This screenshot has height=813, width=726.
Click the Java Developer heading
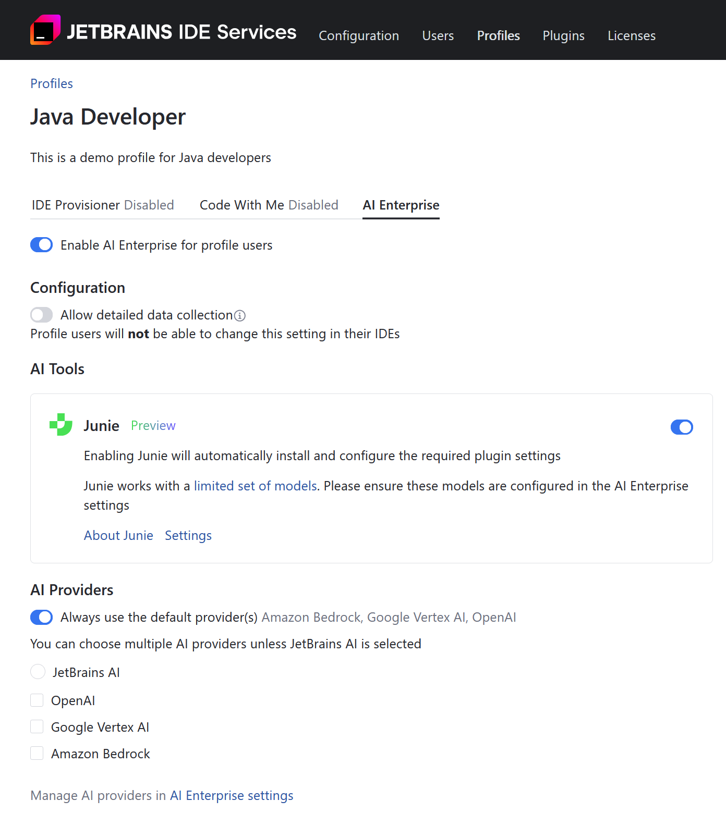(x=108, y=117)
